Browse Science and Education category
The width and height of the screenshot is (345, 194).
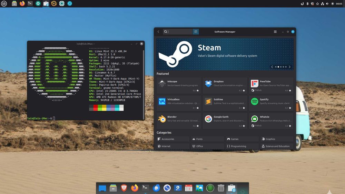(x=277, y=146)
